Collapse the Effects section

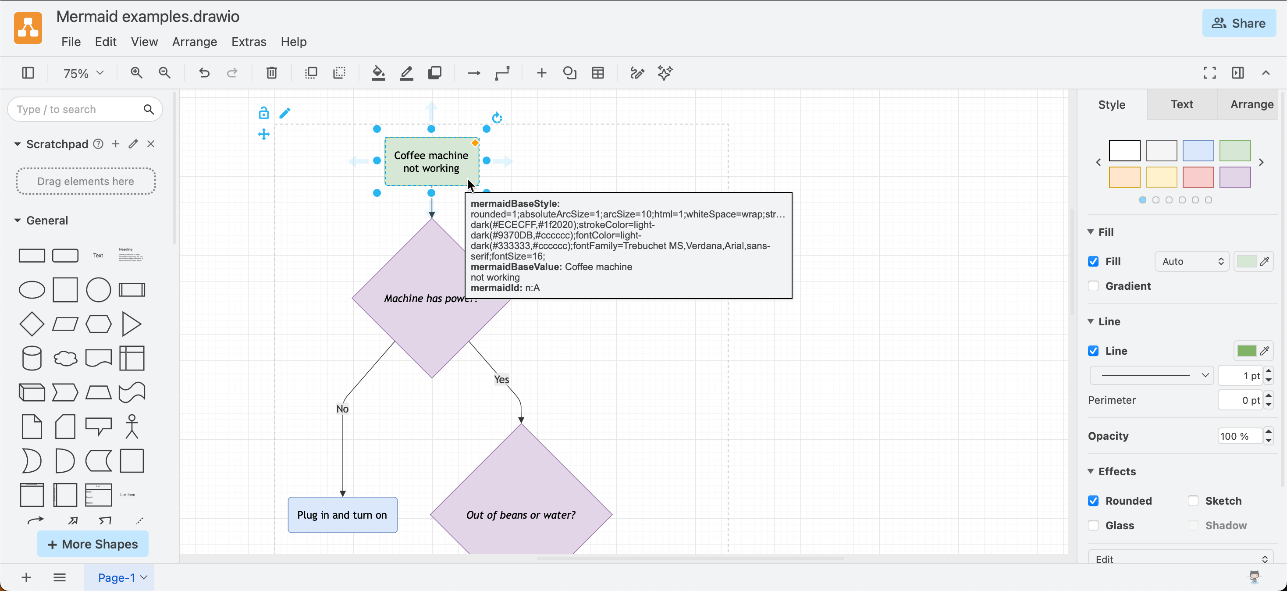(1091, 471)
